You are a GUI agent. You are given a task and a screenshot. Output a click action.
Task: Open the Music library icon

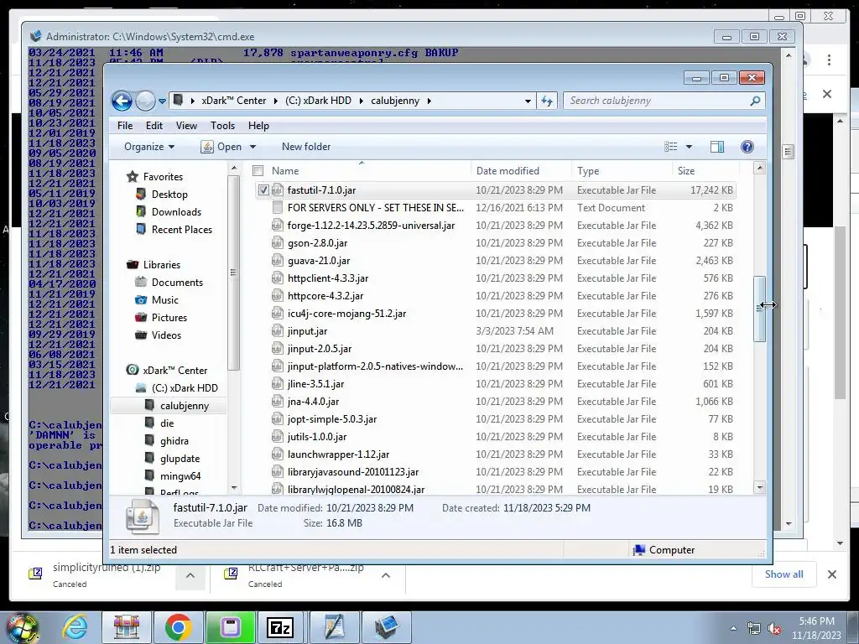point(141,299)
